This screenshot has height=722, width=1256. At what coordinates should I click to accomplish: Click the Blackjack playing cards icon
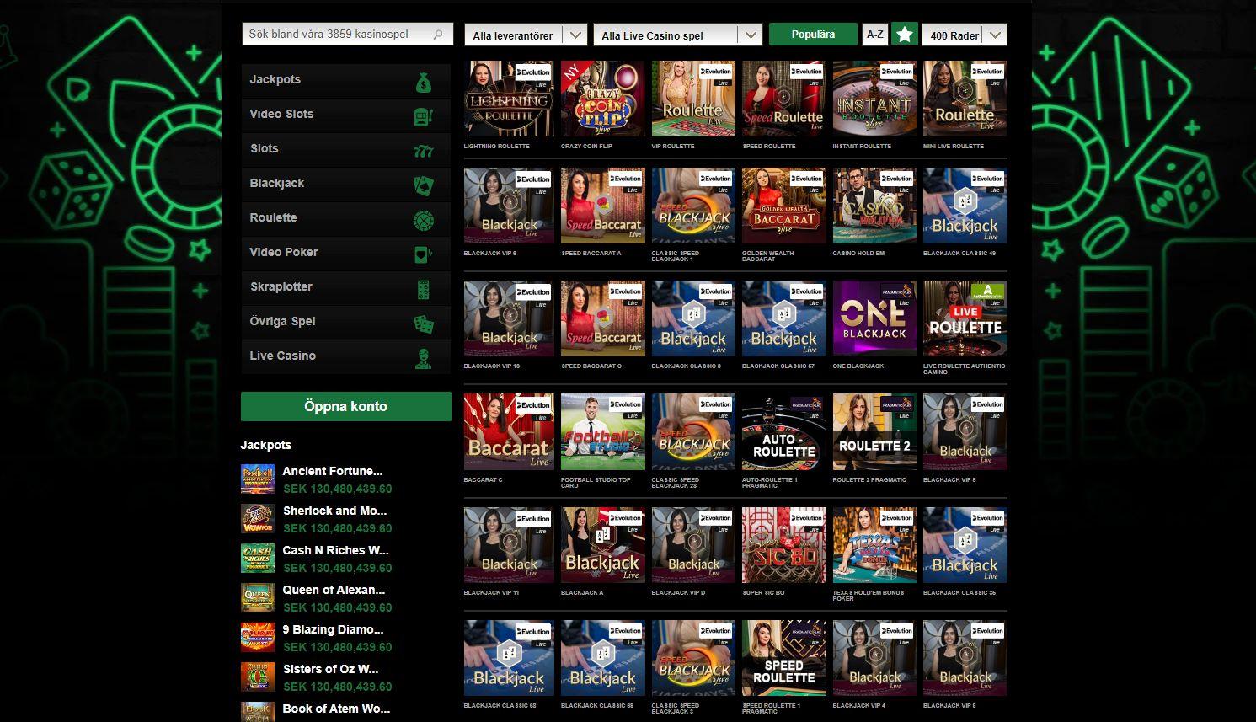(x=425, y=184)
